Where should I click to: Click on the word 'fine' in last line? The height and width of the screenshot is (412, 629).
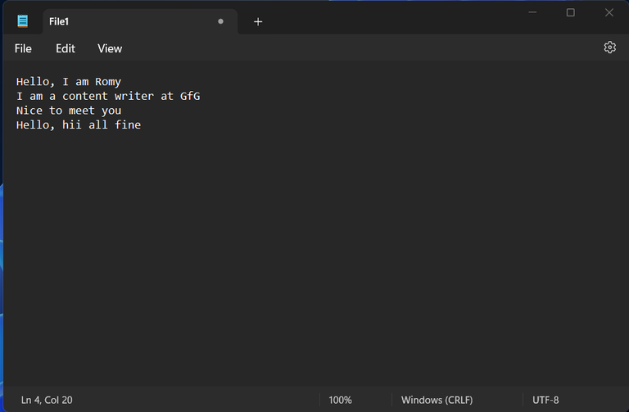(x=128, y=125)
